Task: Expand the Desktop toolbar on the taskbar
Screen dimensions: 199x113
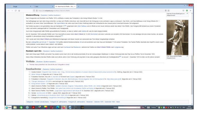Action: (157, 107)
